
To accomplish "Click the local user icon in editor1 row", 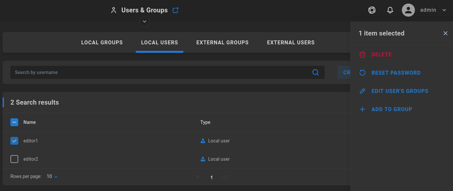I will click(203, 141).
